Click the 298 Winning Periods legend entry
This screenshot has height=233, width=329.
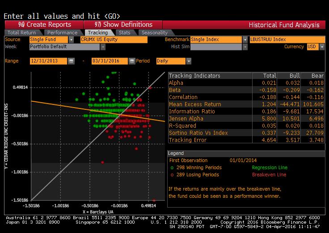pyautogui.click(x=199, y=168)
